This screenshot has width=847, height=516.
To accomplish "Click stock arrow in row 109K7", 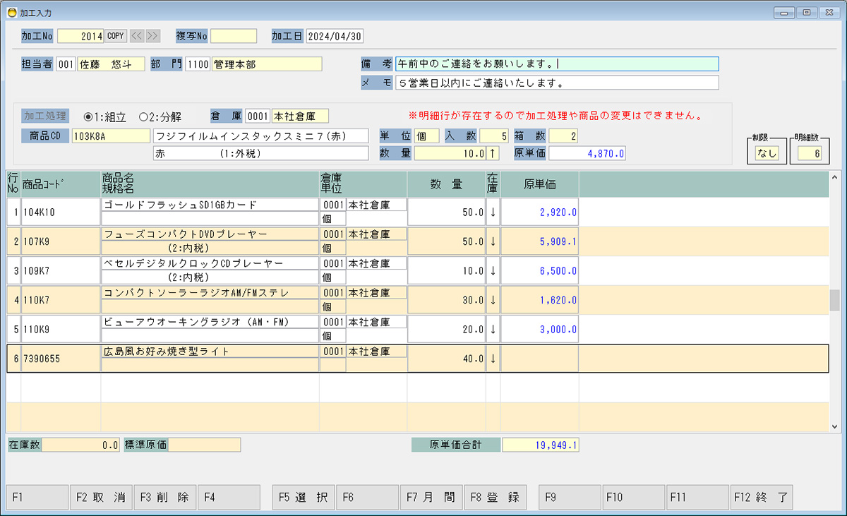I will click(x=493, y=270).
